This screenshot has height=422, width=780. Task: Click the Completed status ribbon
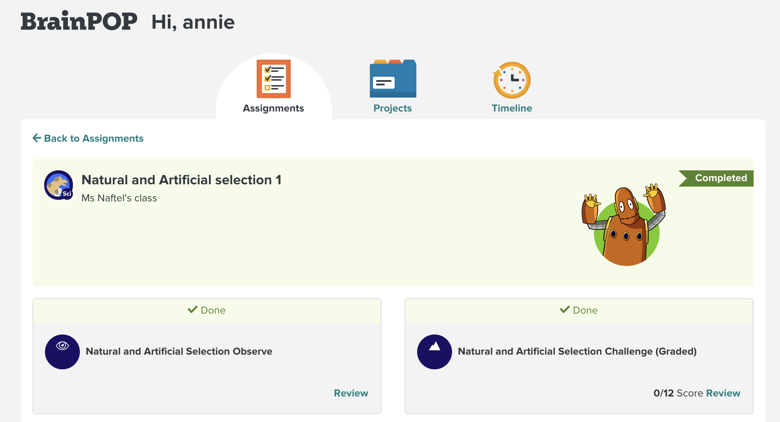pos(716,178)
